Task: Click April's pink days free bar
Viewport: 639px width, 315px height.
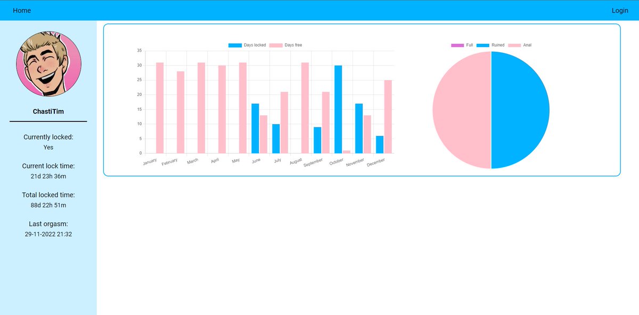Action: click(222, 109)
